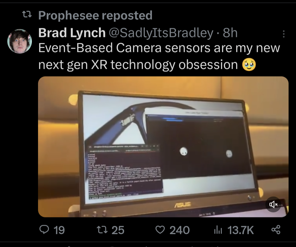Viewport: 296px width, 247px height.
Task: Toggle the video mute speaker button
Action: pyautogui.click(x=273, y=204)
